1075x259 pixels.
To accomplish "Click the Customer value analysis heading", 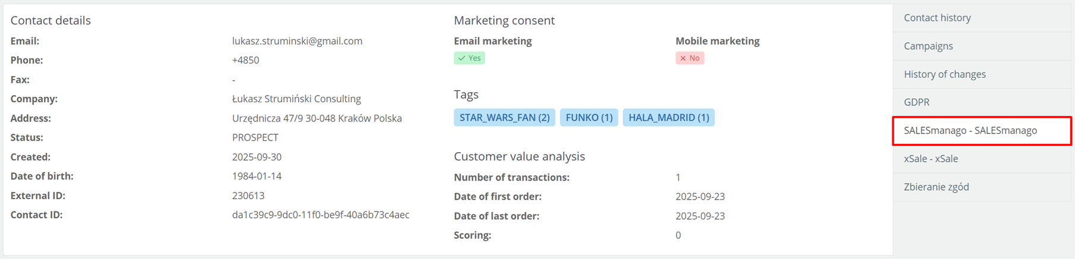I will 519,156.
